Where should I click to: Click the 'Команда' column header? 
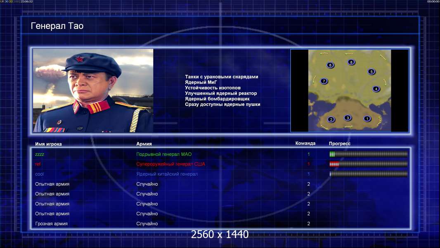pyautogui.click(x=305, y=143)
